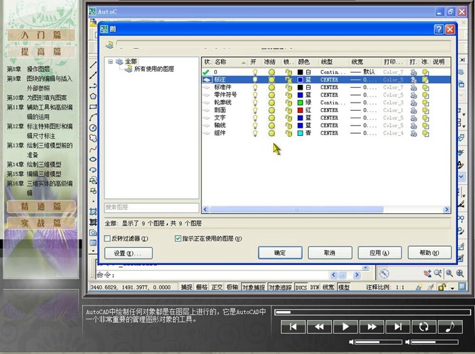Image resolution: width=475 pixels, height=354 pixels.
Task: Skip to the previous tutorial section
Action: tap(293, 326)
